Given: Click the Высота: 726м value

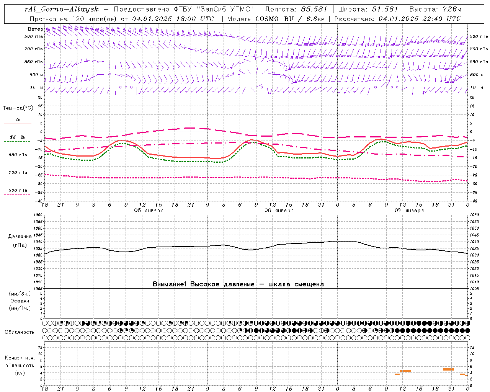Looking at the screenshot, I should pos(435,9).
